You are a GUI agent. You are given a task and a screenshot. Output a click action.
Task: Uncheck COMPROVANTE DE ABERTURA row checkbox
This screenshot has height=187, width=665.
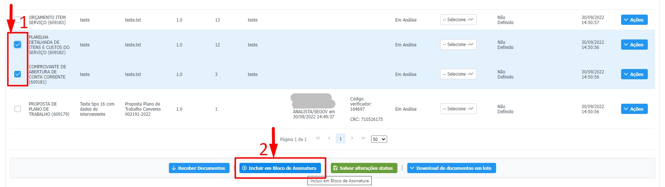pyautogui.click(x=18, y=74)
